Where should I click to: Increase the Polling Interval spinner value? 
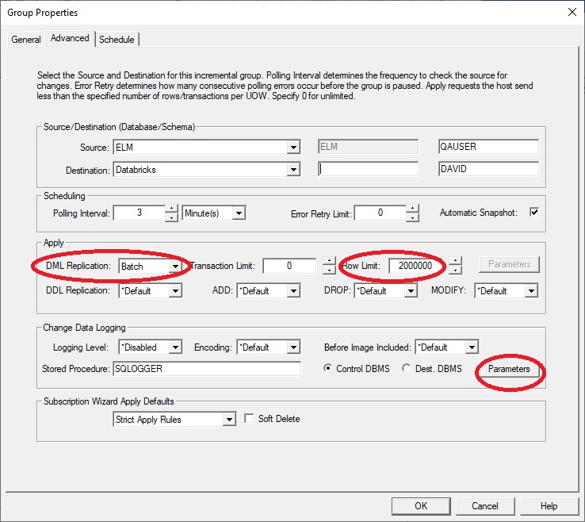[171, 209]
